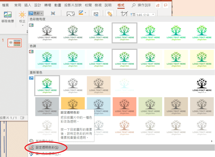Image resolution: width=215 pixels, height=157 pixels.
Task: Apply tan background recolor swatch
Action: point(176,107)
